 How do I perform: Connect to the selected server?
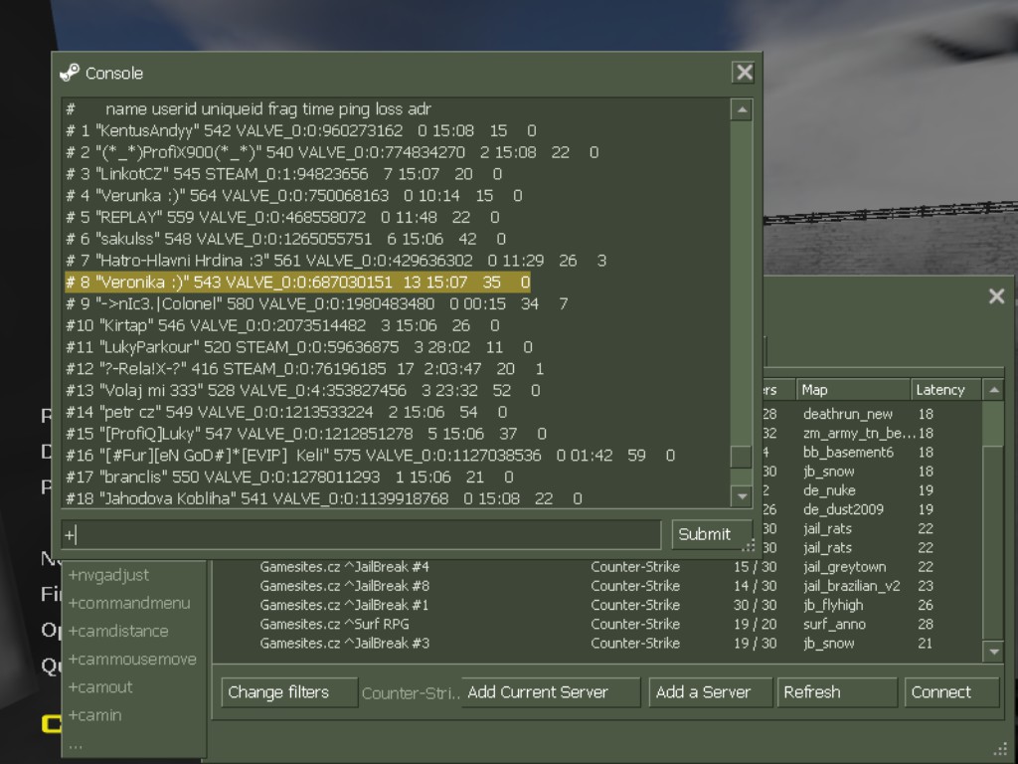point(951,692)
